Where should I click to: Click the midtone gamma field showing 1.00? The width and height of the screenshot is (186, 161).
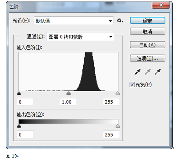click(68, 102)
